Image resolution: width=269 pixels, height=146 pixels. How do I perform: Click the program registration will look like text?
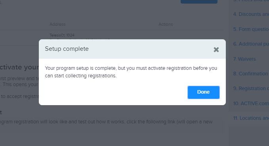click(x=106, y=122)
